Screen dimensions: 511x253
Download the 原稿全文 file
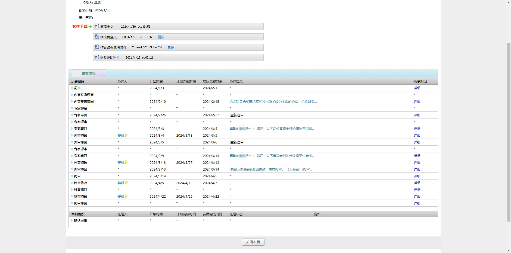pyautogui.click(x=107, y=27)
